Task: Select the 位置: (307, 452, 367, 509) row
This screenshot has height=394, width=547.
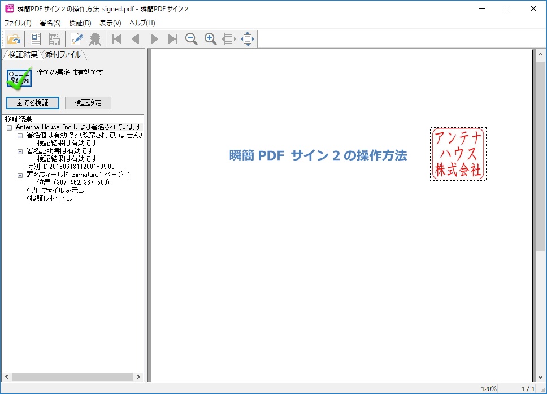Action: (x=73, y=183)
